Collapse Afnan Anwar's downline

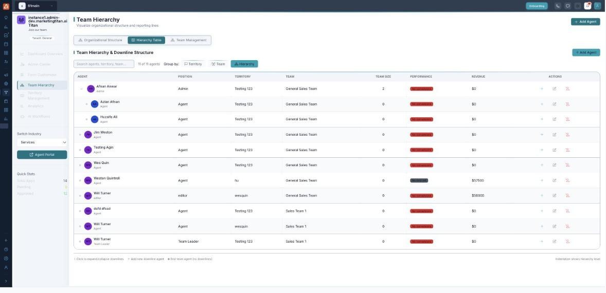pyautogui.click(x=81, y=89)
